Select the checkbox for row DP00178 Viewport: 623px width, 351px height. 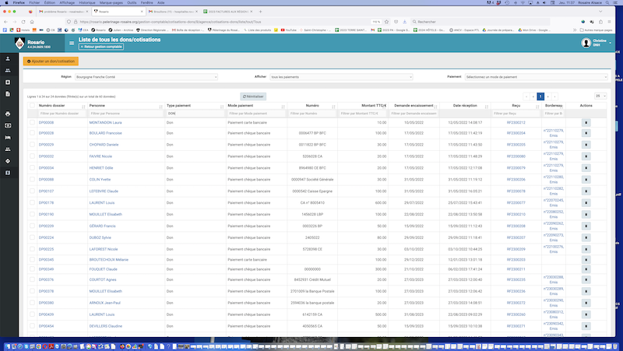click(31, 202)
